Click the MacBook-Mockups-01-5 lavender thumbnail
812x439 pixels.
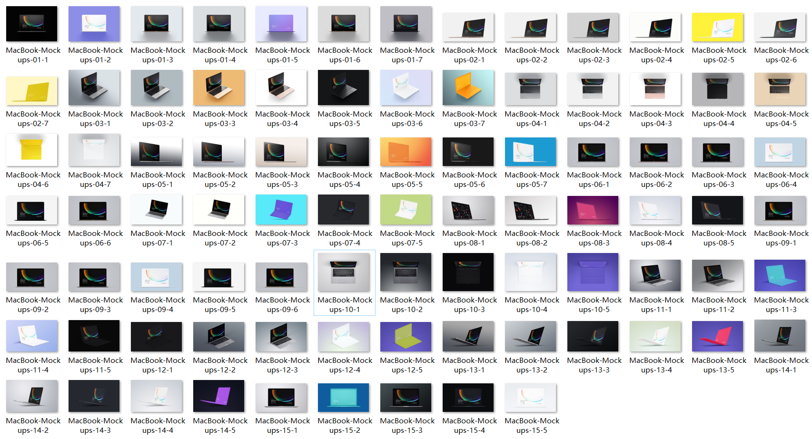(281, 24)
